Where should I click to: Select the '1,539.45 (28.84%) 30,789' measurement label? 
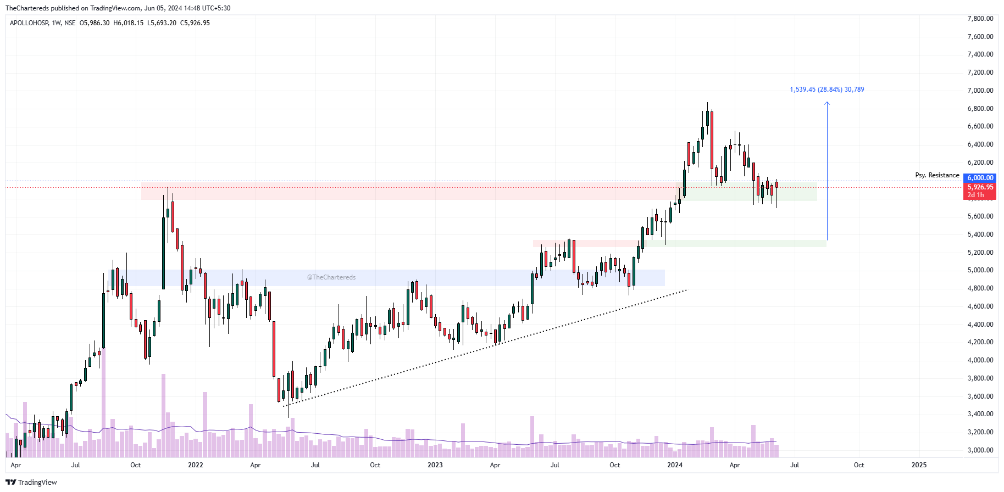coord(827,90)
